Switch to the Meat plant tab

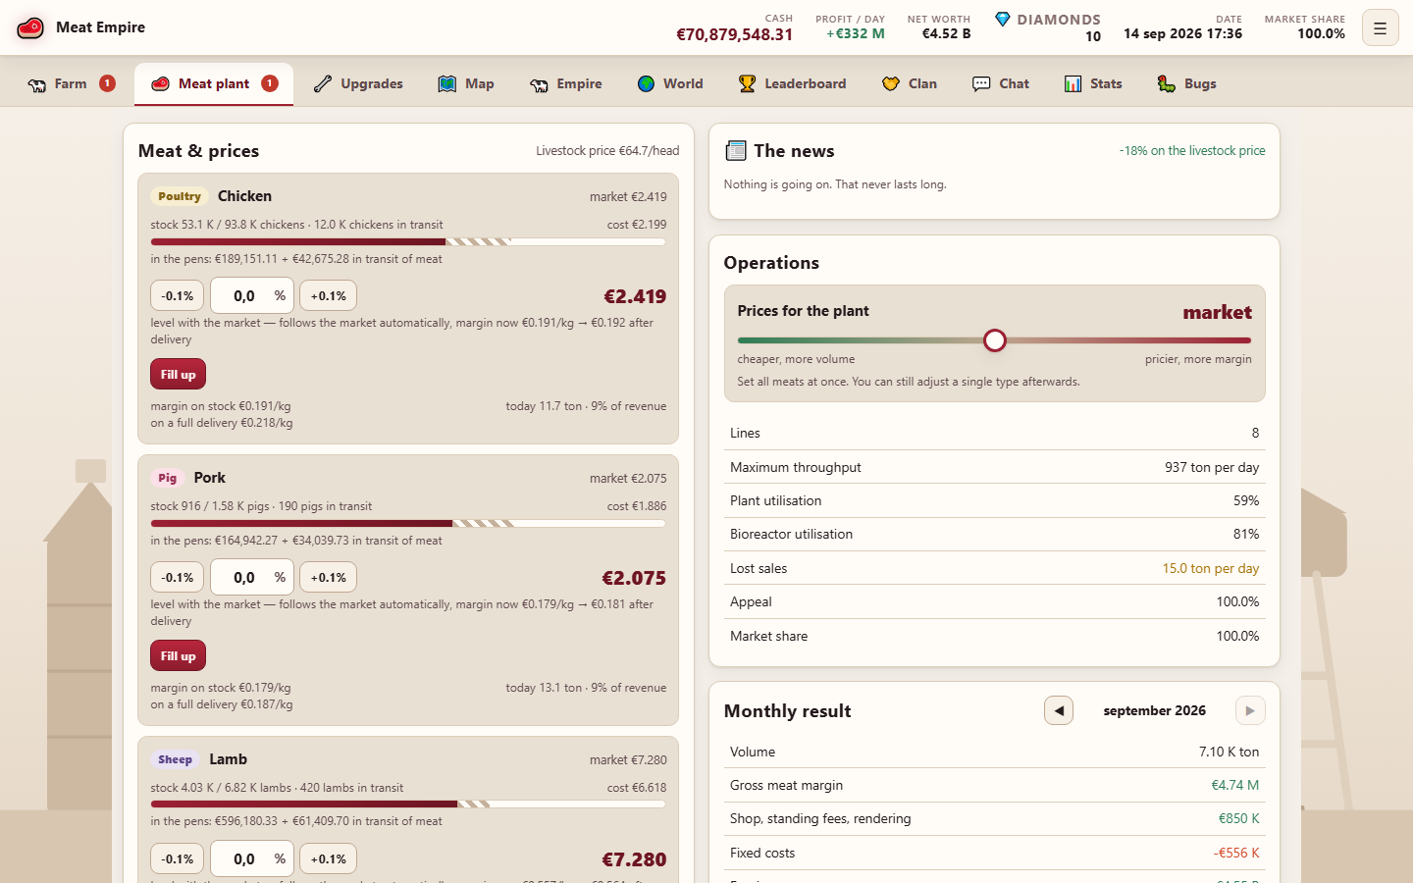point(214,84)
